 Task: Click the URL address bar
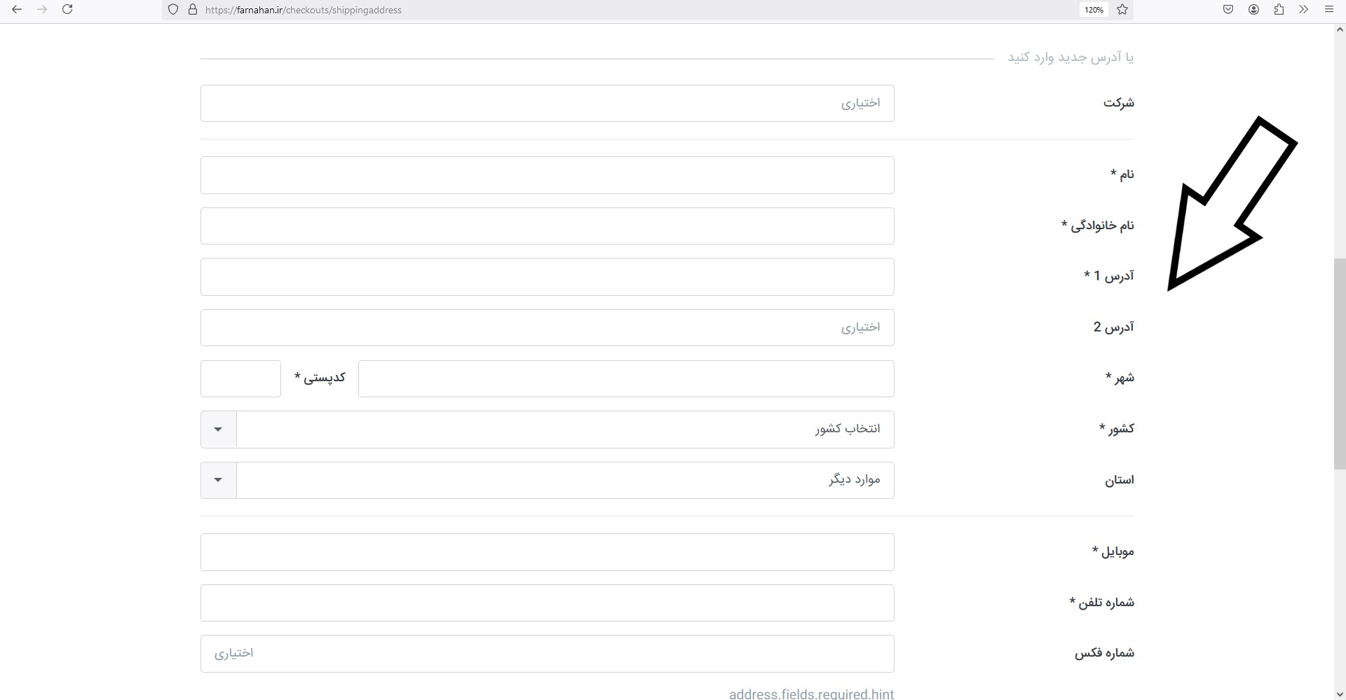point(631,10)
